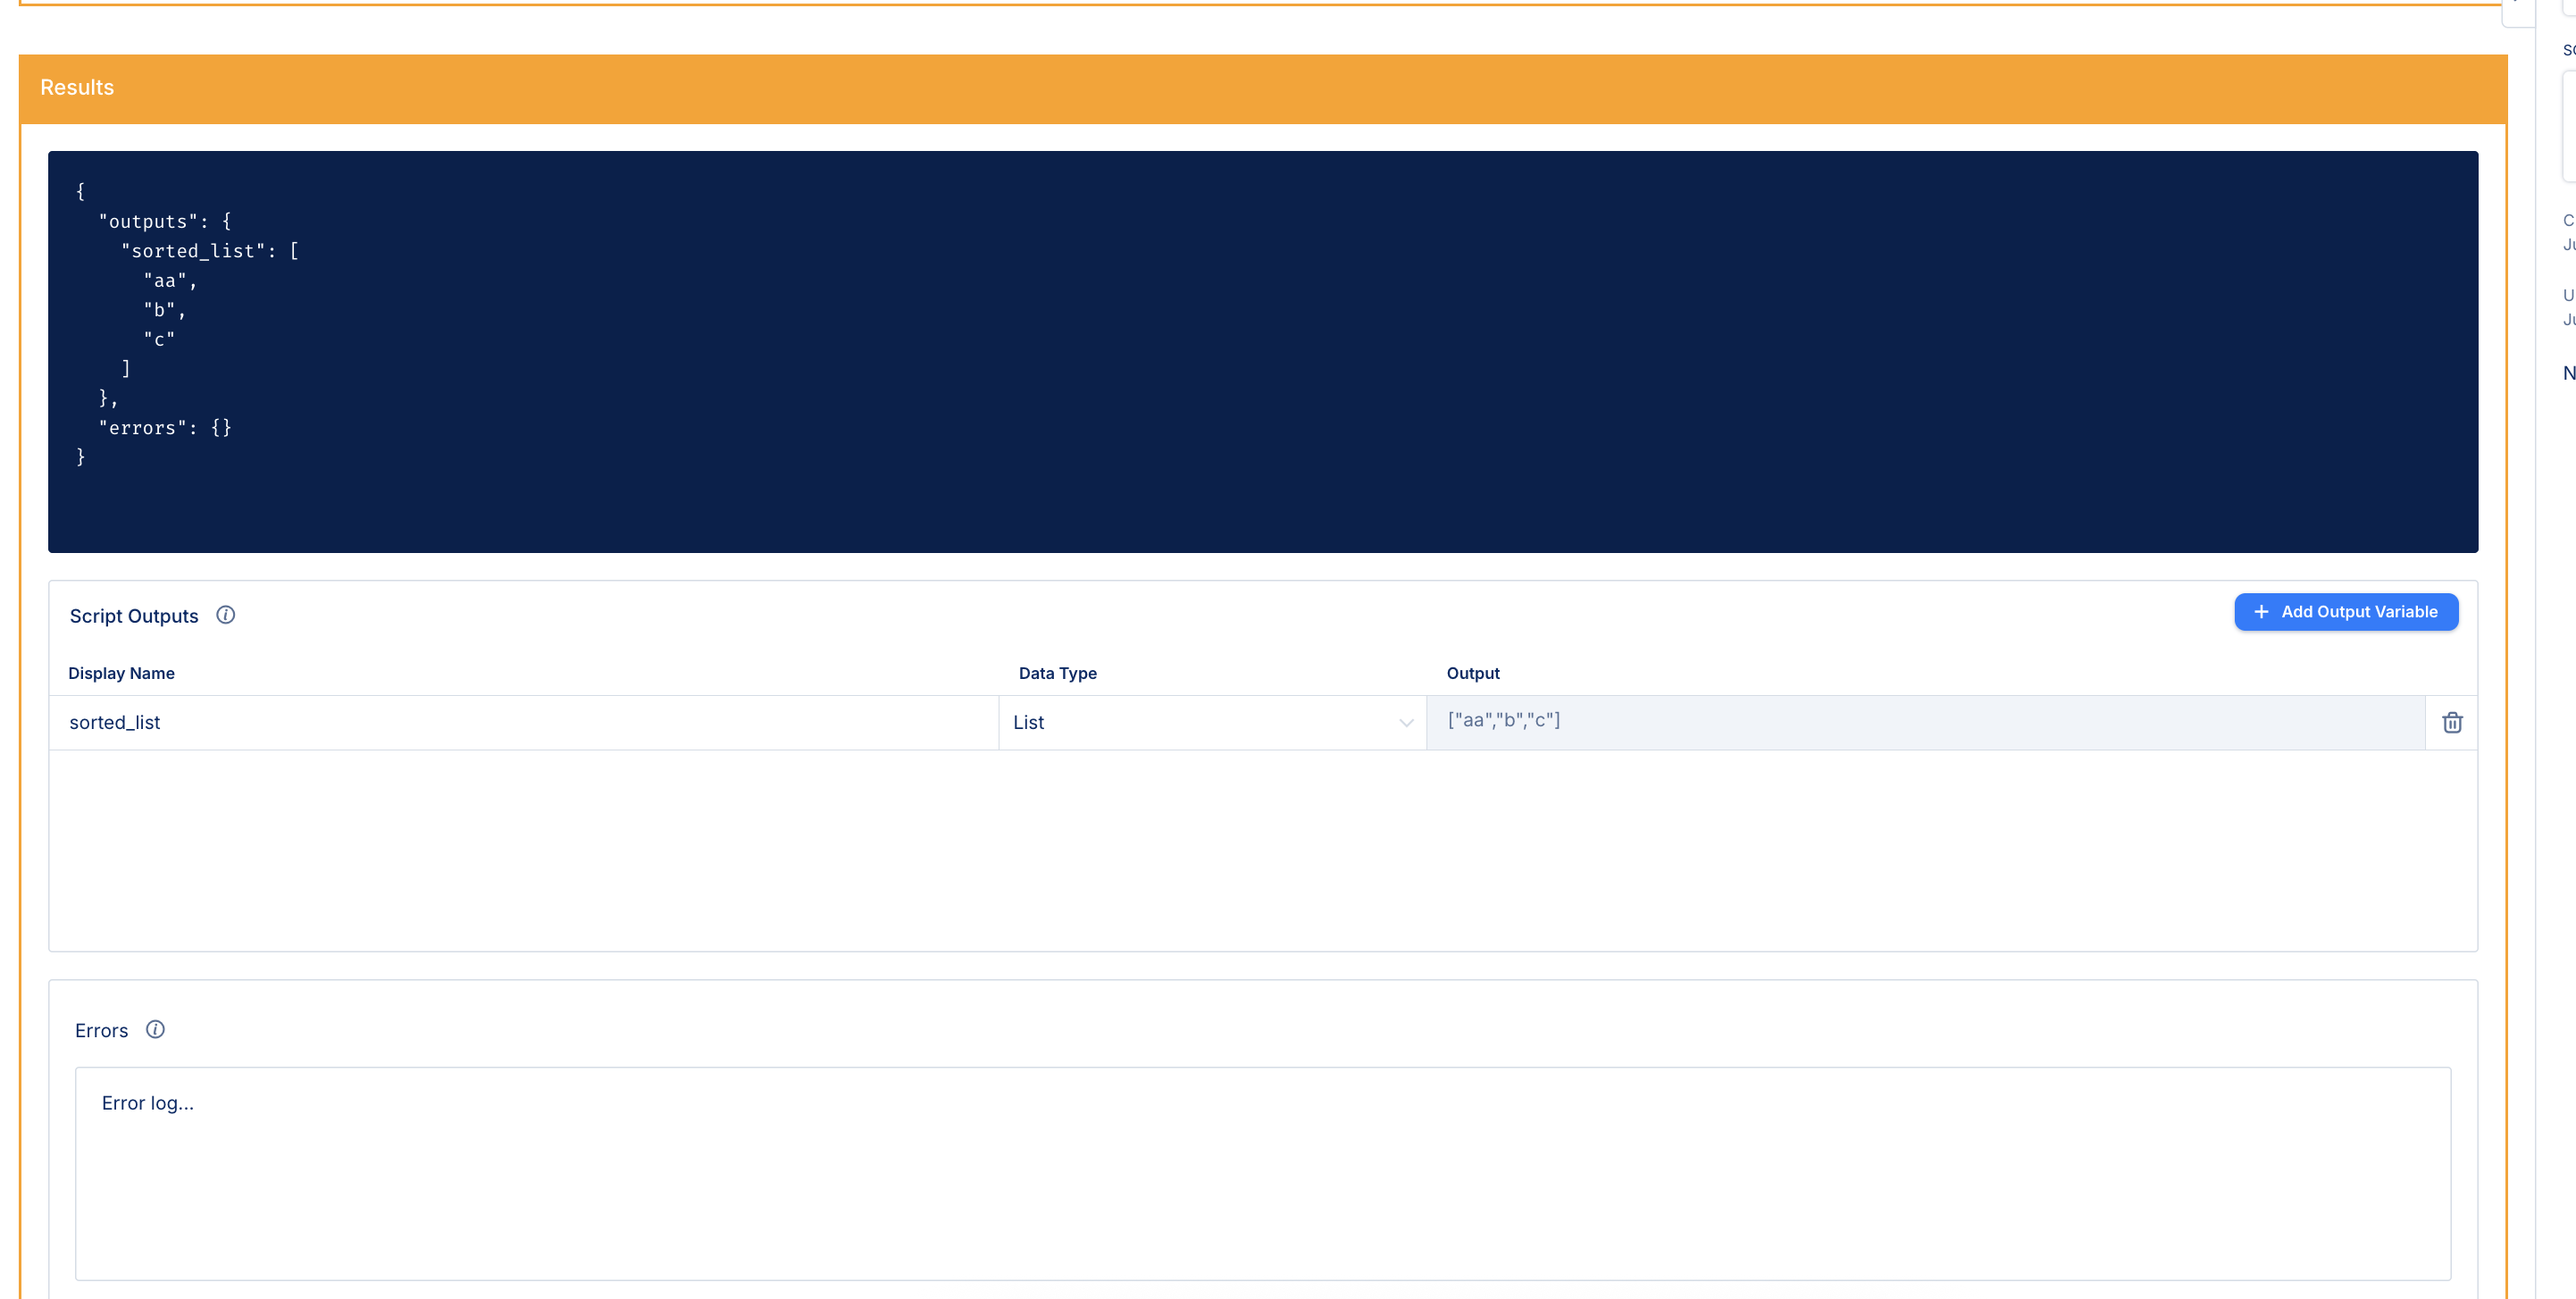Click the Errors section title
This screenshot has width=2576, height=1299.
pos(101,1030)
